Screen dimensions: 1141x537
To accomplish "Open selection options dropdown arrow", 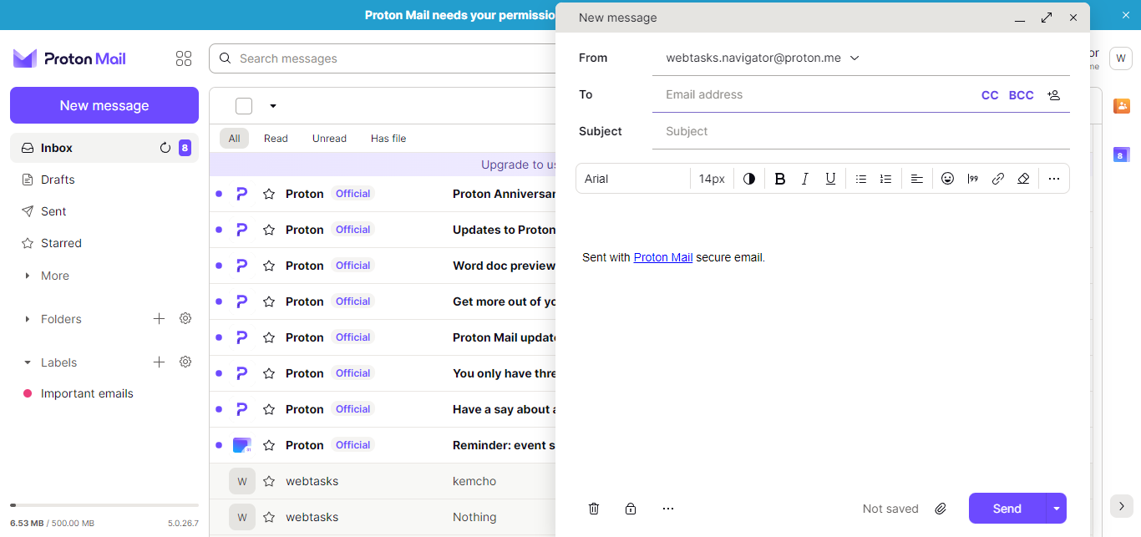I will point(273,106).
